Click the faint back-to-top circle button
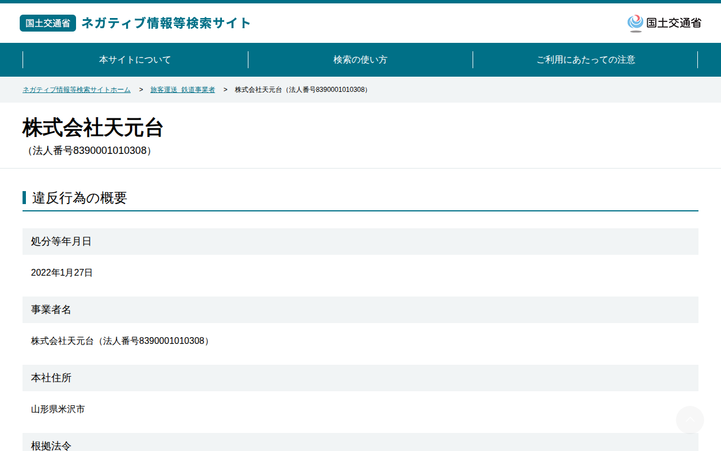Screen dimensions: 721x451 690,420
